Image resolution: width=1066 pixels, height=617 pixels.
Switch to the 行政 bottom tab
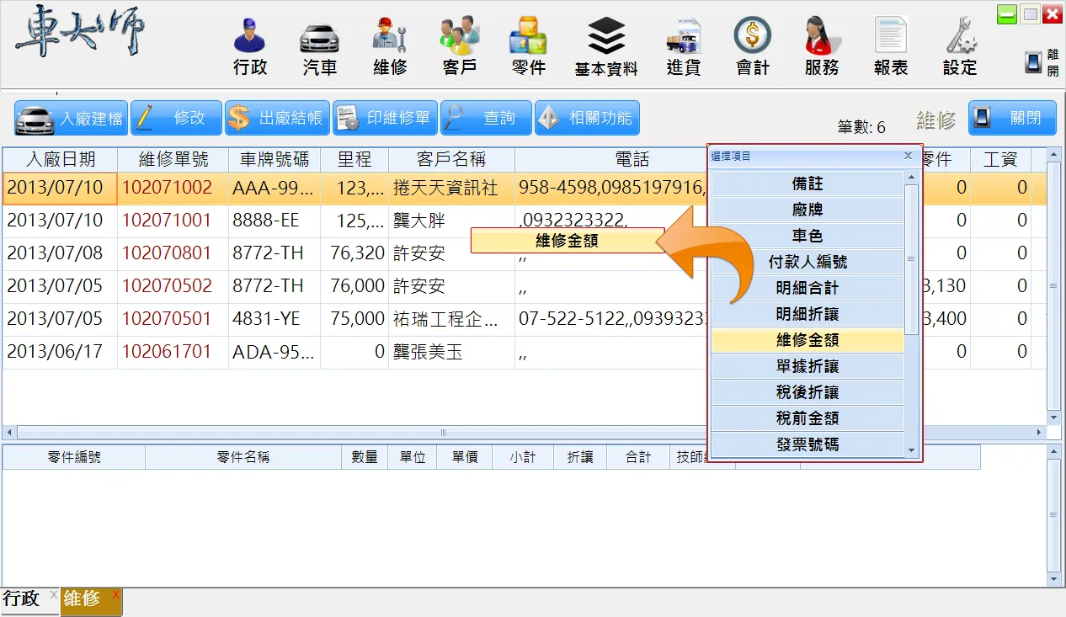[22, 599]
